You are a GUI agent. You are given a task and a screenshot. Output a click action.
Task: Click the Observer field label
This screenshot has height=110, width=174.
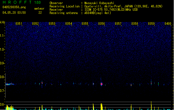tap(56, 3)
